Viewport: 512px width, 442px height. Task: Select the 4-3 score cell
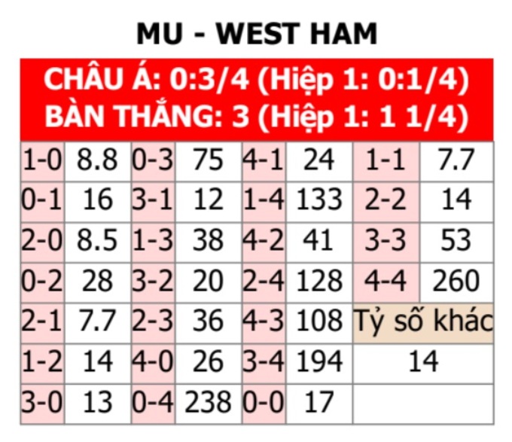pyautogui.click(x=264, y=323)
